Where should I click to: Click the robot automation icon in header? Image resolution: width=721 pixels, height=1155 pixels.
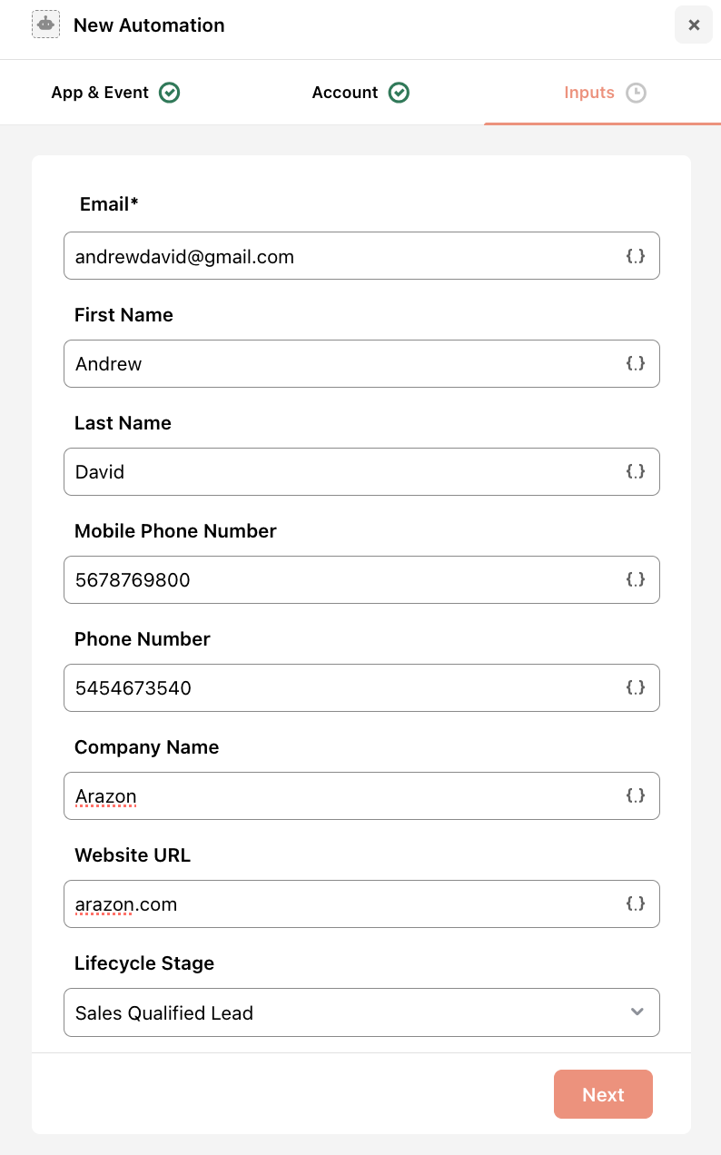(x=45, y=25)
